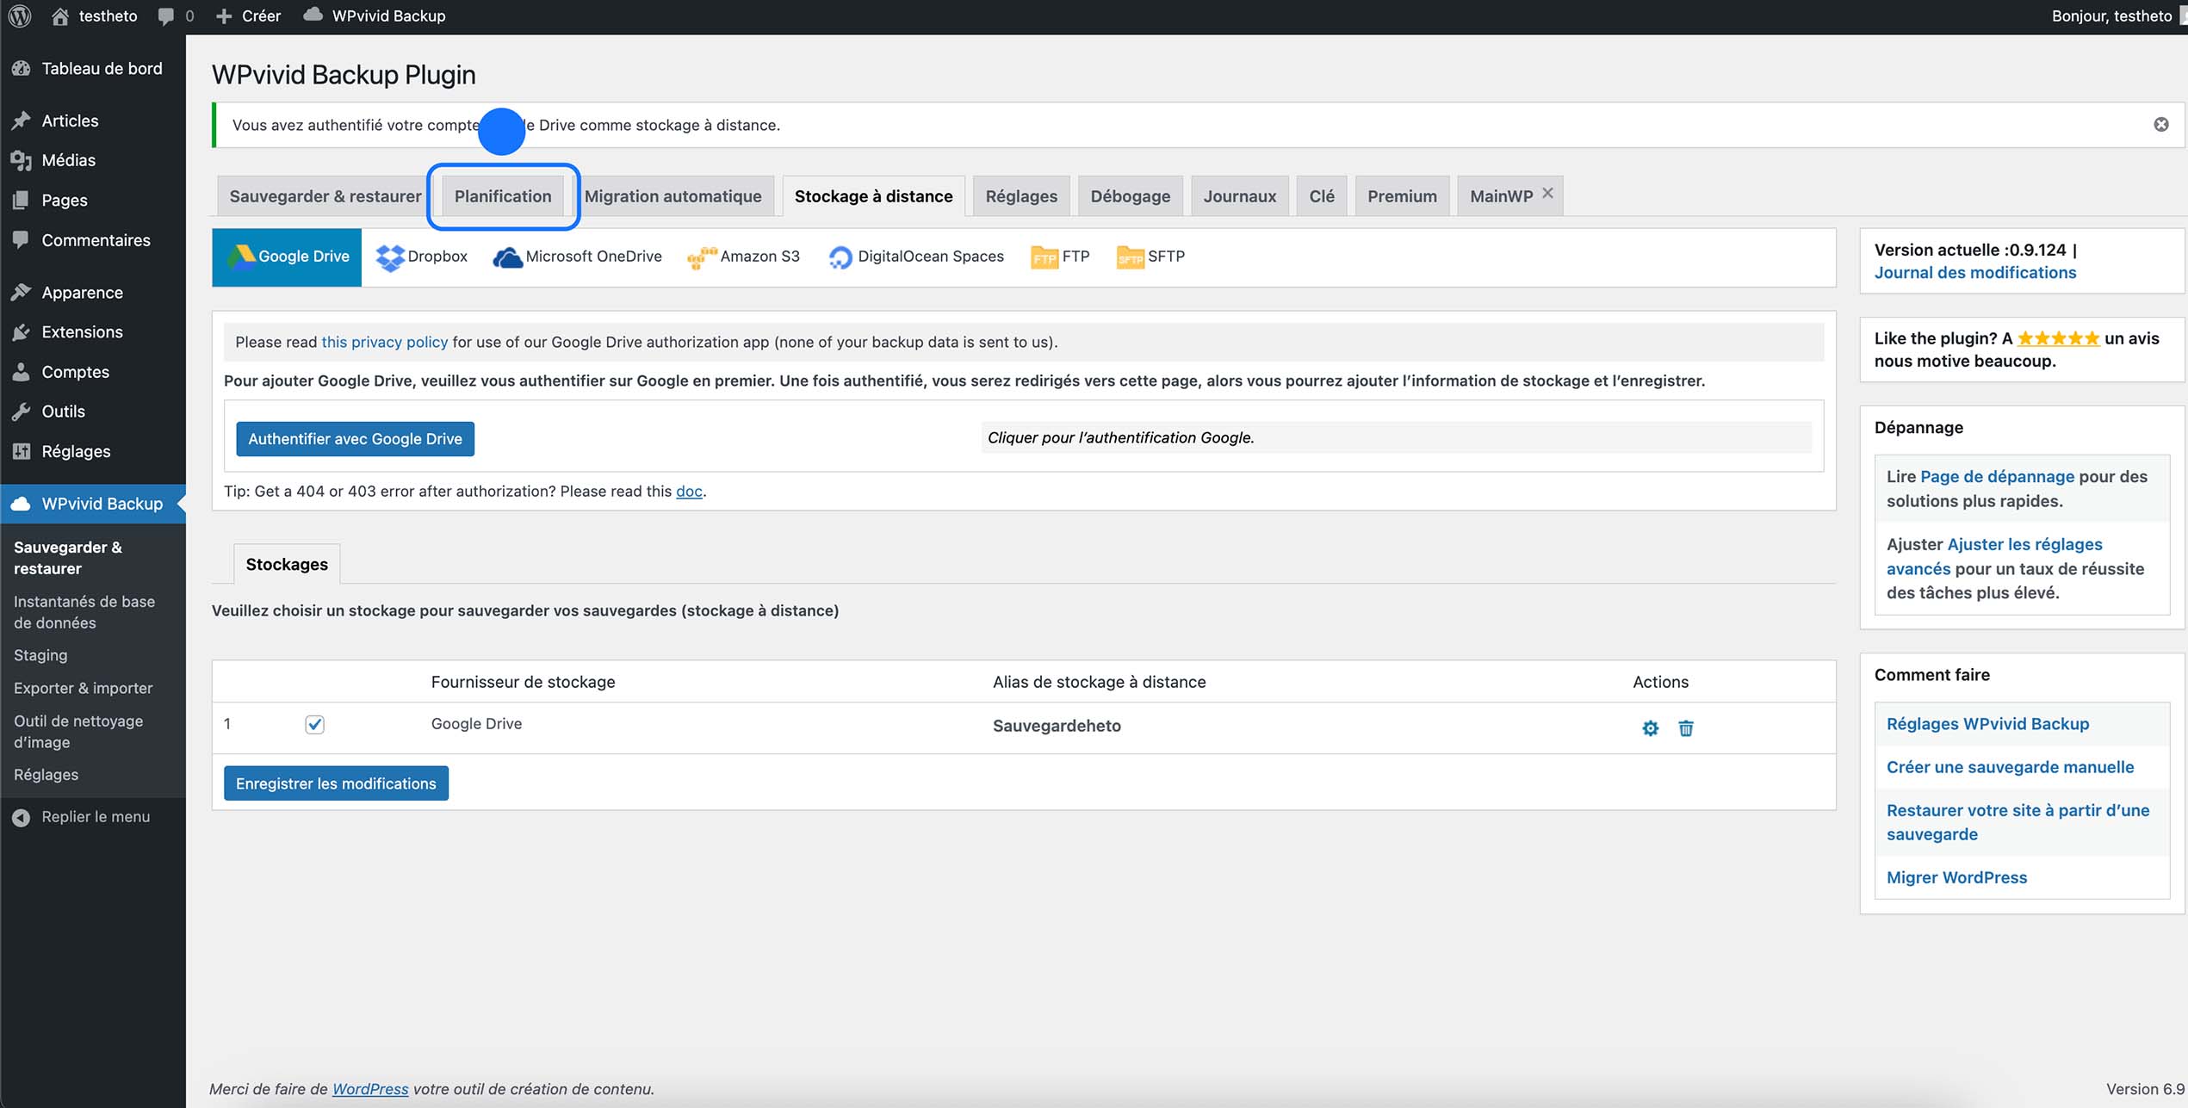Open the WPvivid Backup sidebar menu
Viewport: 2188px width, 1108px height.
coord(101,503)
